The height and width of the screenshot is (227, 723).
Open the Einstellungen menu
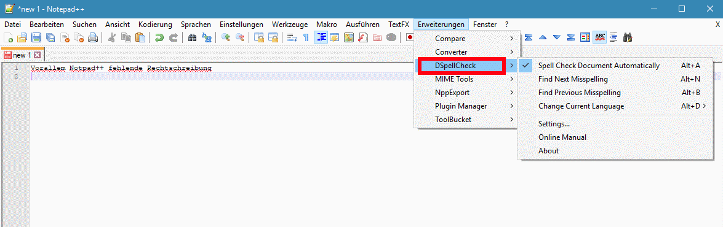[x=241, y=25]
